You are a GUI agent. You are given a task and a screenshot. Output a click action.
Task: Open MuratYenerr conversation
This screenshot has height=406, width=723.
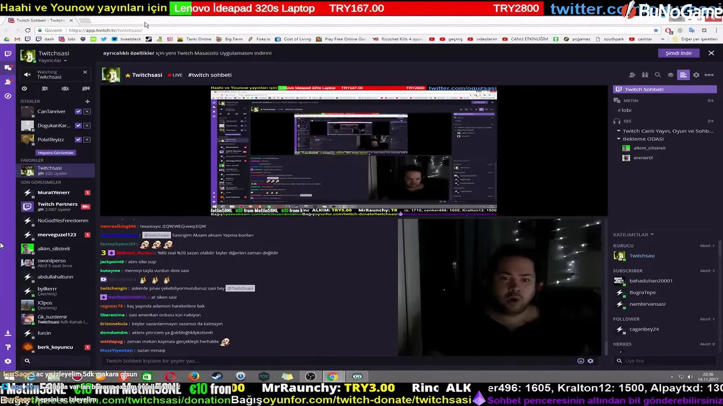[55, 193]
